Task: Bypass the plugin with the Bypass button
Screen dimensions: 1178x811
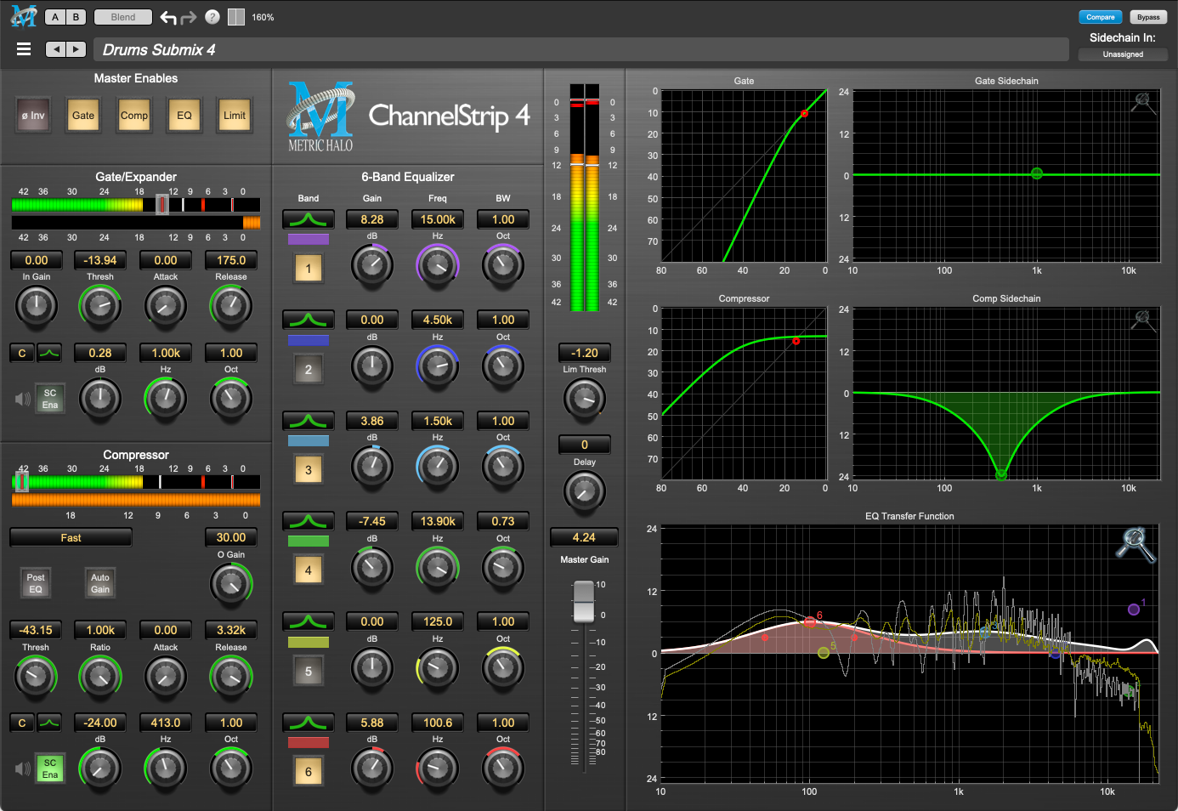Action: (1148, 16)
